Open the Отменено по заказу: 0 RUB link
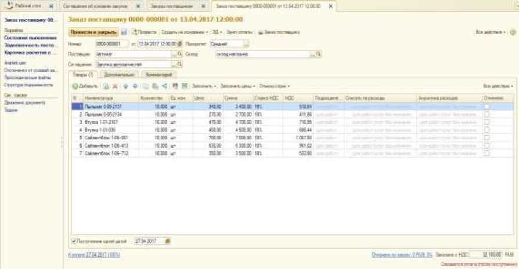Viewport: 519px width, 269px height. tap(402, 255)
